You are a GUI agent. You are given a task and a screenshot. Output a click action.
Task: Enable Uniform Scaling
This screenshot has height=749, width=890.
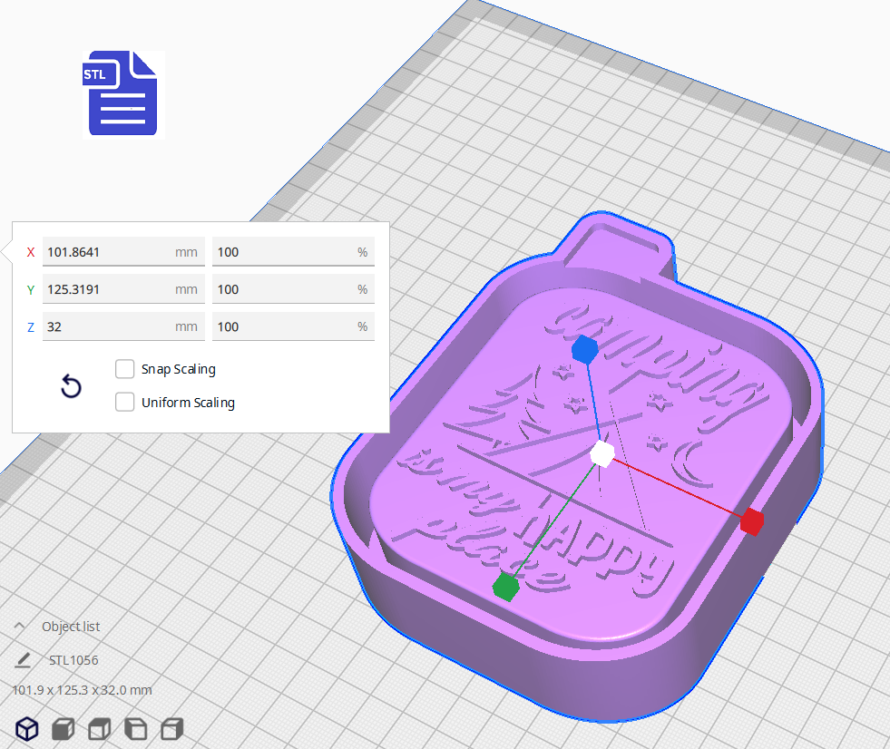(x=124, y=402)
